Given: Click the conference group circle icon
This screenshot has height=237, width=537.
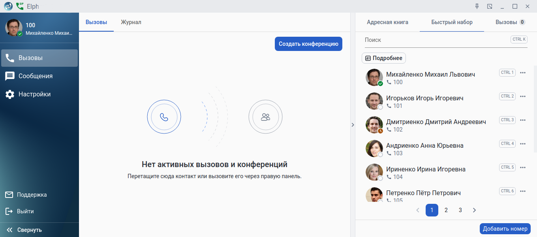Looking at the screenshot, I should coord(265,117).
